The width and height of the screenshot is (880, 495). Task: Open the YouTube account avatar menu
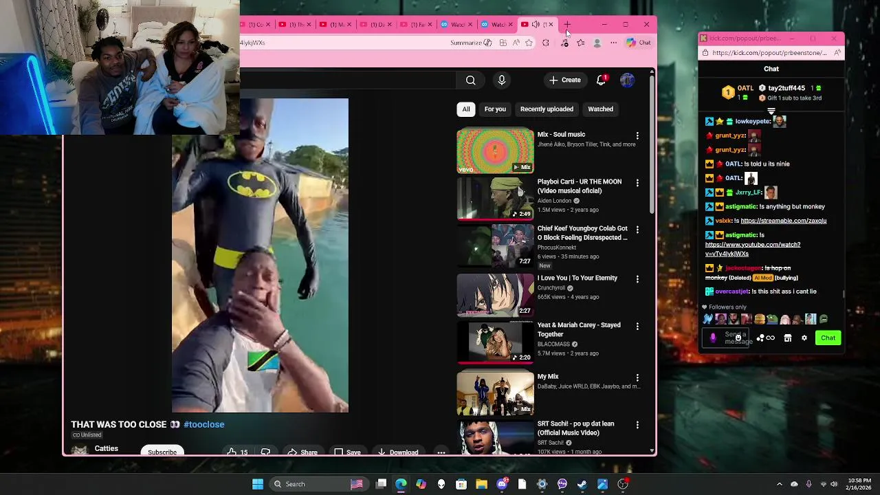tap(627, 80)
